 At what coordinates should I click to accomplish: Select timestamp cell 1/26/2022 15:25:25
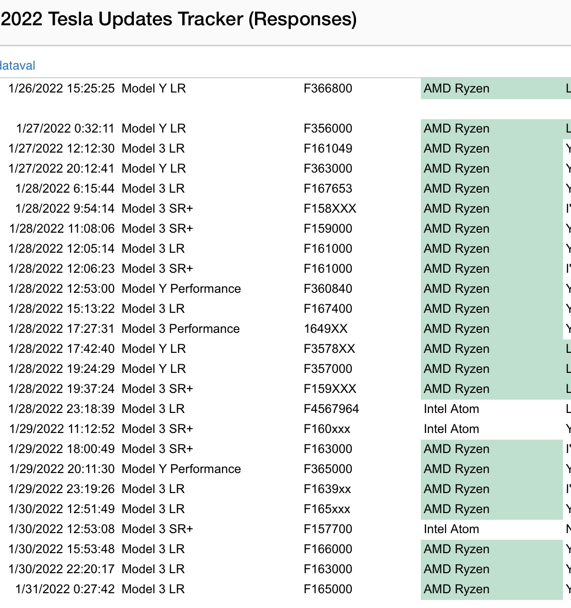(61, 88)
